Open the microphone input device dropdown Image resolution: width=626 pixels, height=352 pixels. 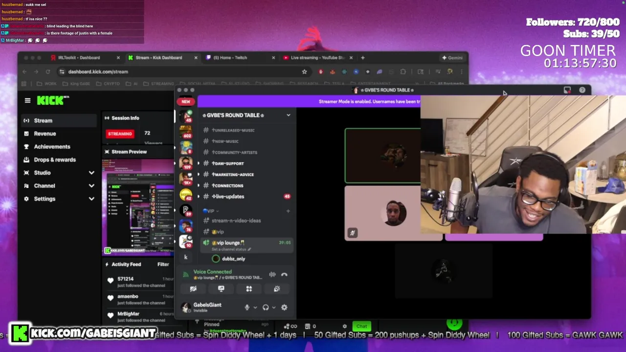[x=255, y=308]
